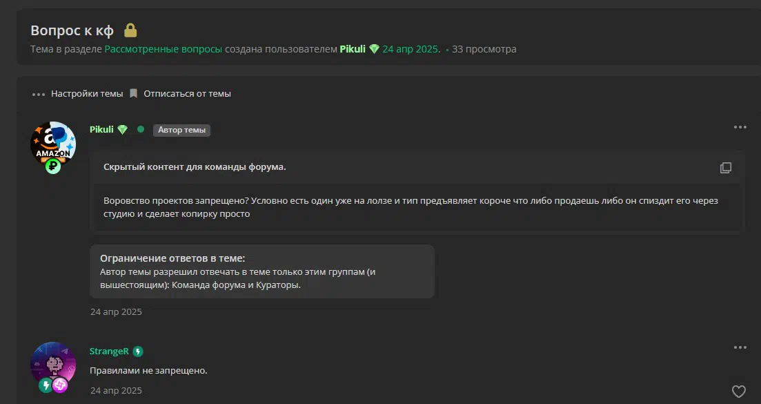Viewport: 761px width, 404px height.
Task: Click the Вопрос к кф thread title
Action: 72,30
